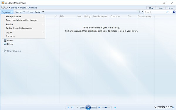Sort by the Contributing artist column header
The width and height of the screenshot is (176, 110).
click(101, 16)
